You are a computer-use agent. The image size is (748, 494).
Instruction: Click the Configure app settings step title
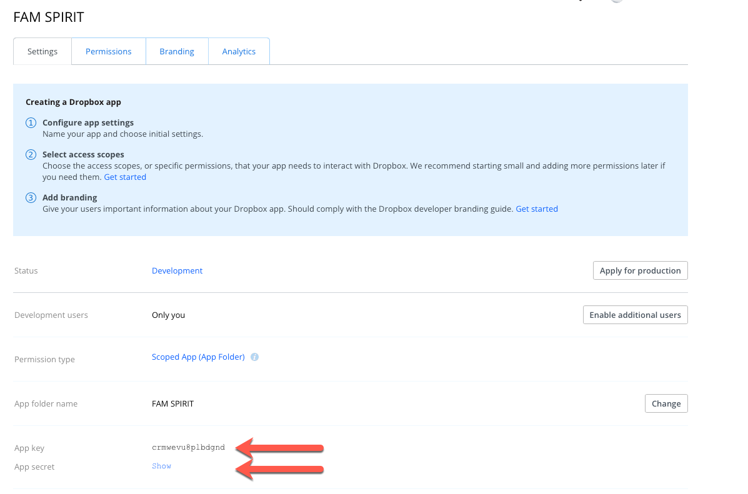pyautogui.click(x=87, y=122)
